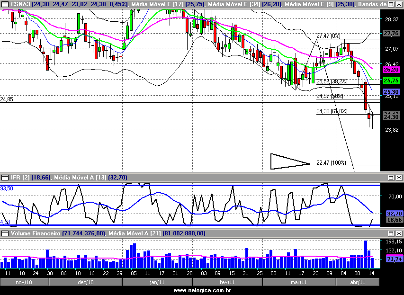
Task: Click the "dez/10" month segment
Action: click(86, 282)
